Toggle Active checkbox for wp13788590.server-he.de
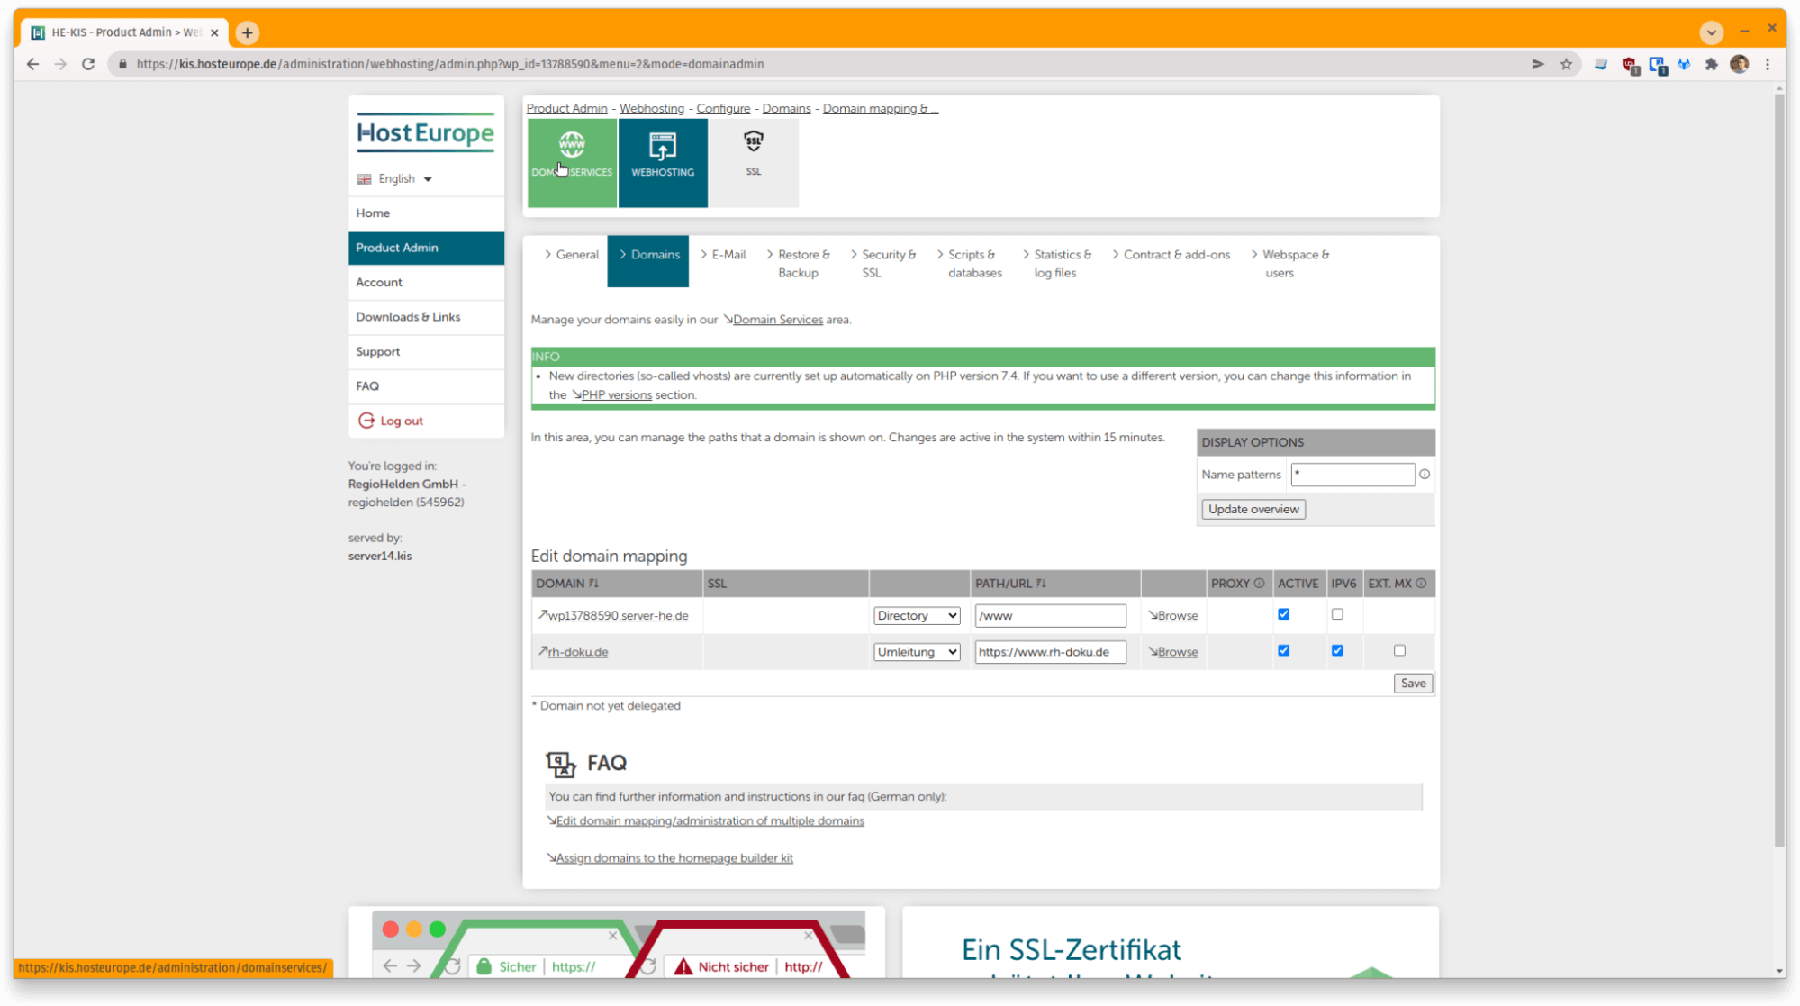The height and width of the screenshot is (1006, 1800). point(1284,614)
